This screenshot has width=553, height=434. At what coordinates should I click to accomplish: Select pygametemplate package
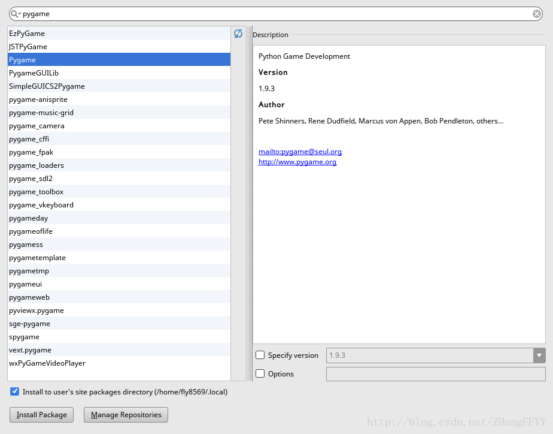[119, 257]
